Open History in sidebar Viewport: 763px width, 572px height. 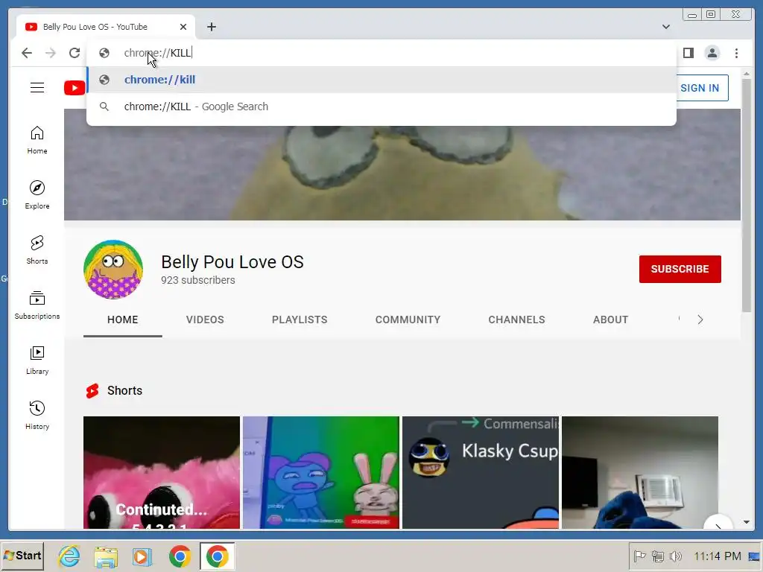[37, 415]
